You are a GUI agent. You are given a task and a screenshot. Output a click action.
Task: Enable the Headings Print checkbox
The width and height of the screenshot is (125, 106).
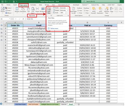click(x=85, y=13)
